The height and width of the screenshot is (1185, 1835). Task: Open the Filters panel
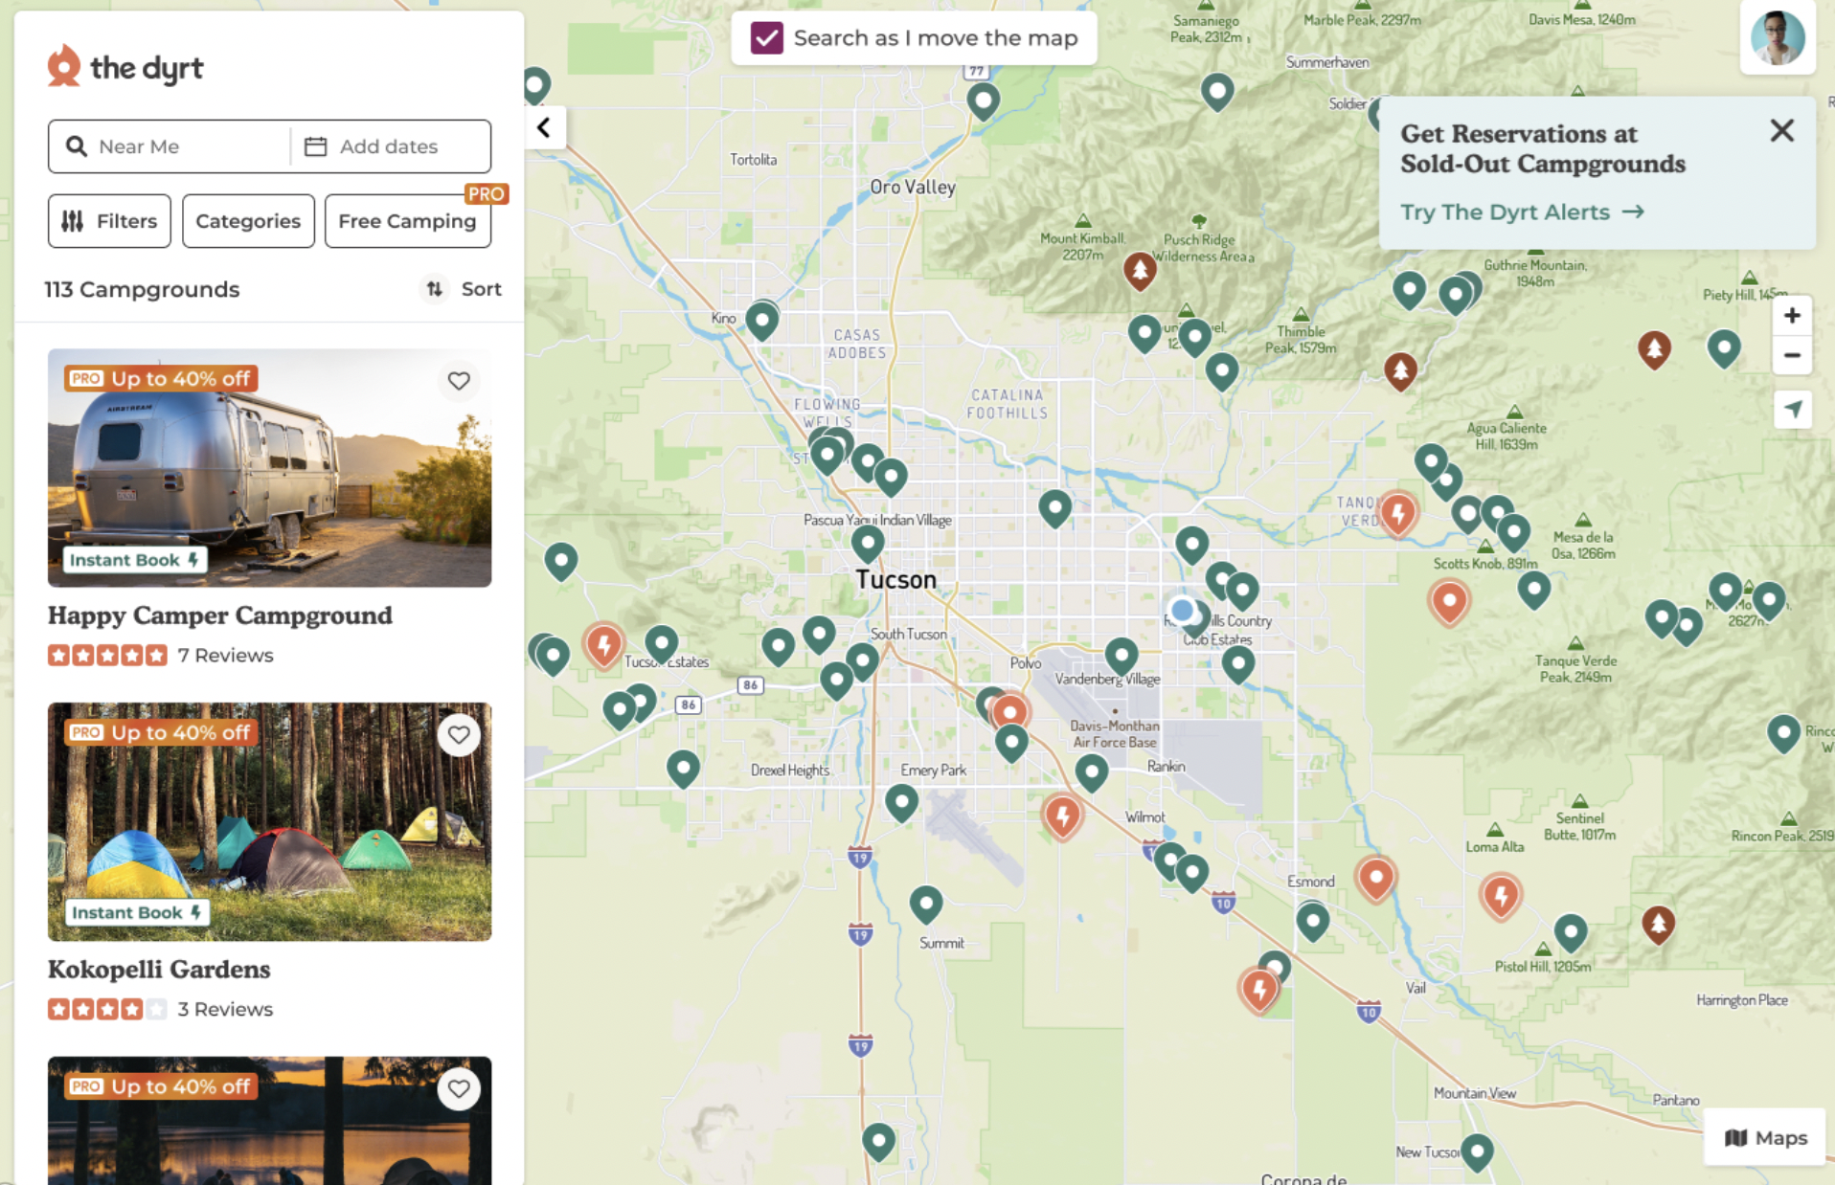pos(109,221)
